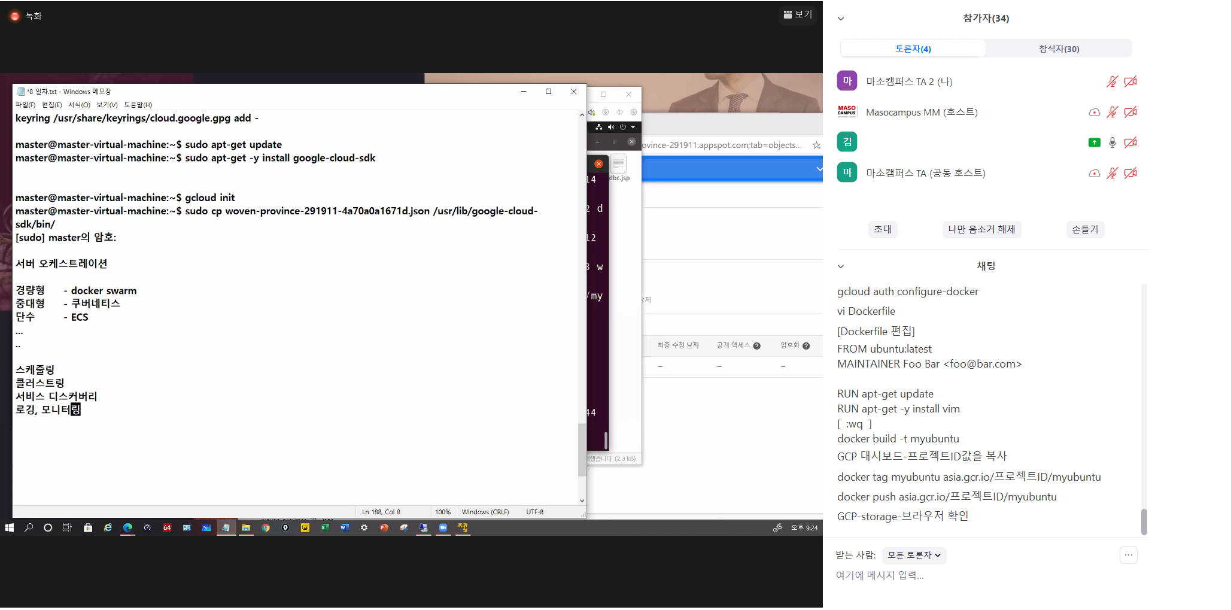This screenshot has height=610, width=1231.
Task: Click the green screen-share icon for 김
Action: pos(1094,142)
